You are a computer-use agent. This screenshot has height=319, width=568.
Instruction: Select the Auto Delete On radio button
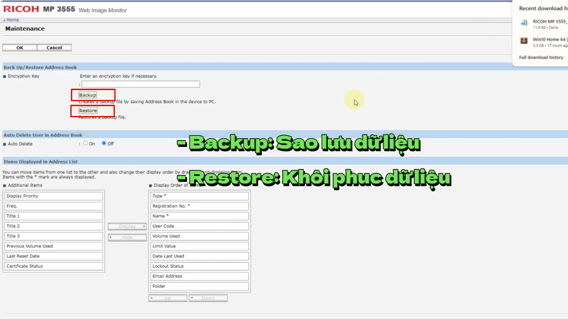tap(85, 143)
